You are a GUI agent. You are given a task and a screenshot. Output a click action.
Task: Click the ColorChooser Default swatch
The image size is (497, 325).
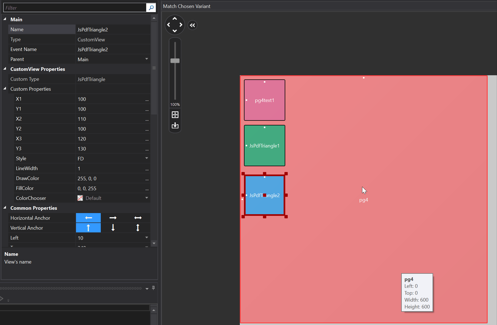point(80,198)
